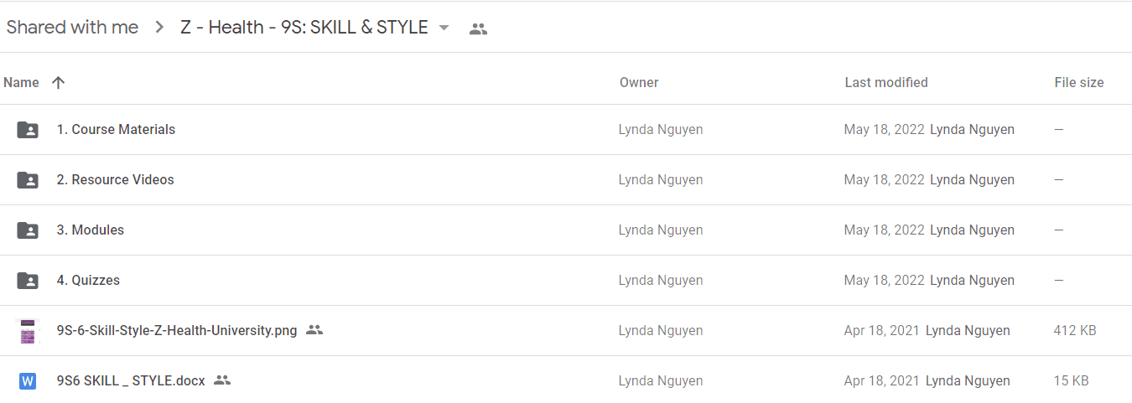Click the shared icon next to the 9S-6-Skill-Style png file
Screen dimensions: 1132x403
pyautogui.click(x=314, y=330)
